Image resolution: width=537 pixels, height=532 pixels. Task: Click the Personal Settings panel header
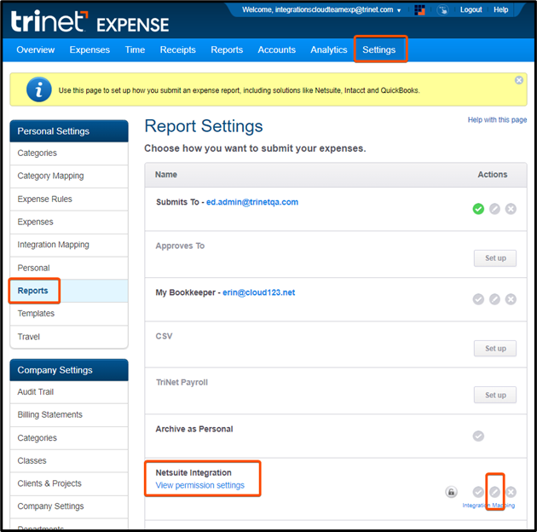[69, 131]
